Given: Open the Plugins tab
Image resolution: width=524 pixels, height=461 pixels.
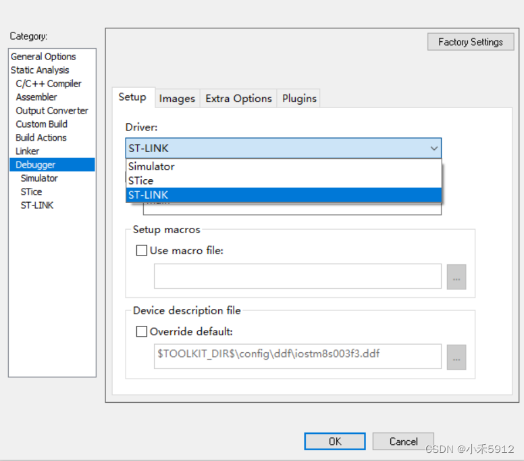Looking at the screenshot, I should pos(299,99).
